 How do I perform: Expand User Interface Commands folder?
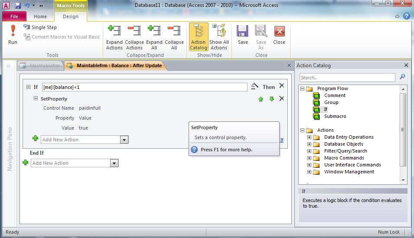(309, 165)
